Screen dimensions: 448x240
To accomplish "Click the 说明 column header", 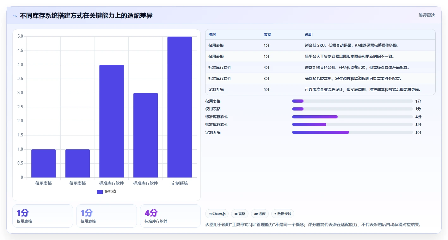I will (x=309, y=35).
